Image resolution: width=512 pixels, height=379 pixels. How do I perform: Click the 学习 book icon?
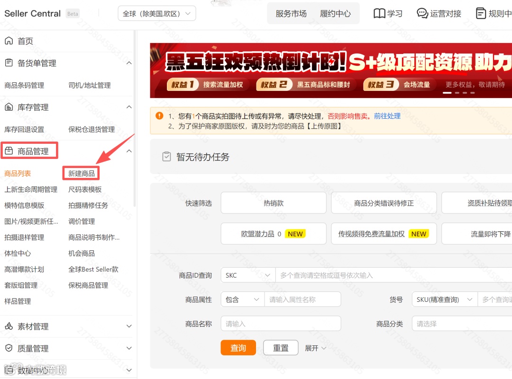[x=379, y=13]
